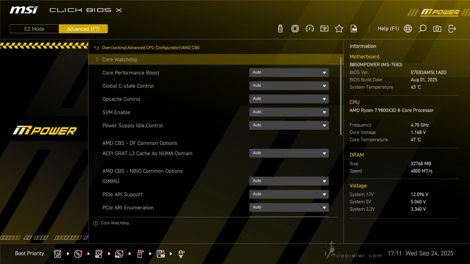Image resolution: width=470 pixels, height=264 pixels.
Task: Open the board/profile card icon
Action: pyautogui.click(x=324, y=29)
